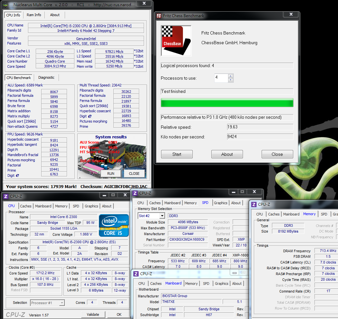Click the Test finished status field
Viewport: 338px width, 319px height.
pyautogui.click(x=227, y=92)
